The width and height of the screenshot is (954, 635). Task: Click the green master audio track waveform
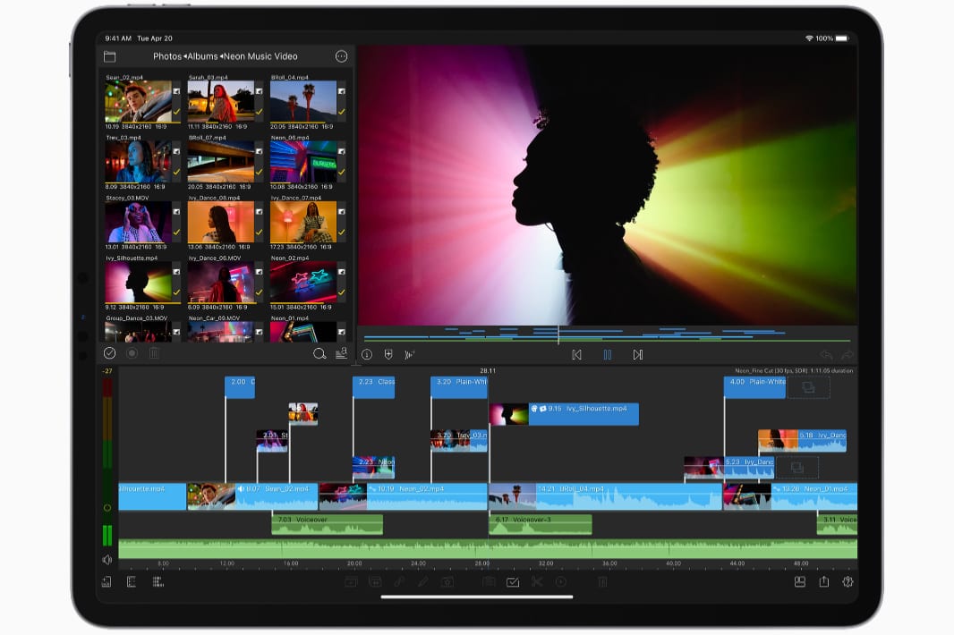click(x=488, y=548)
